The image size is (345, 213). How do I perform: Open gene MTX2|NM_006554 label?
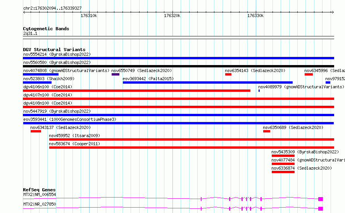pyautogui.click(x=40, y=194)
